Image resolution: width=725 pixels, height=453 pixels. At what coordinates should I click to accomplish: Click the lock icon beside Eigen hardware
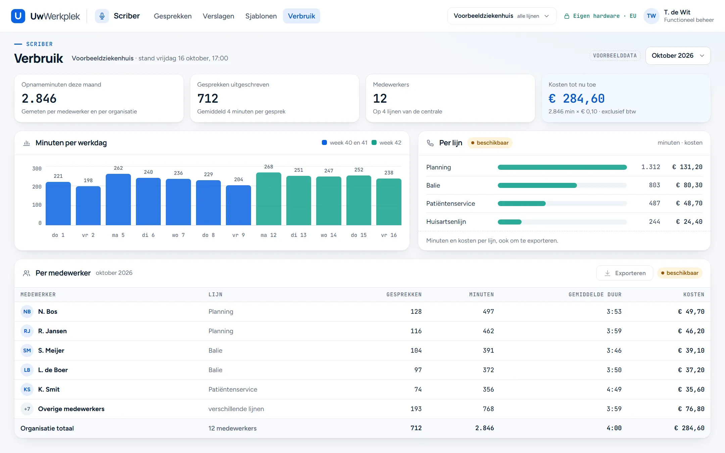[567, 16]
